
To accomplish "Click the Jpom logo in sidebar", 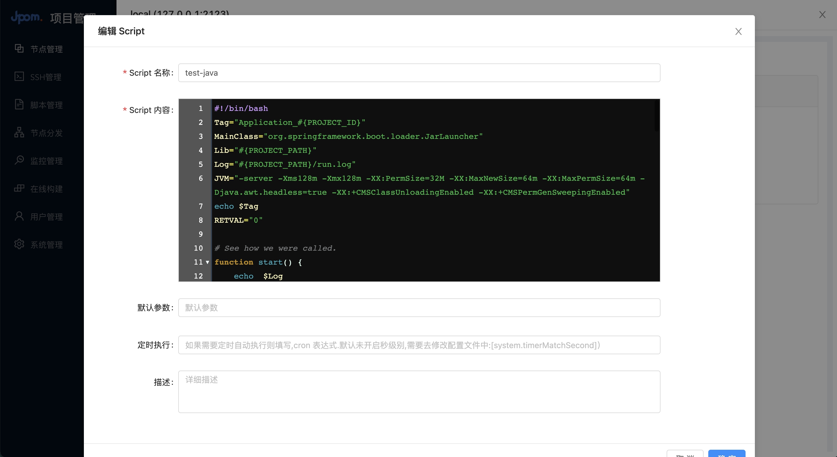I will pos(27,17).
